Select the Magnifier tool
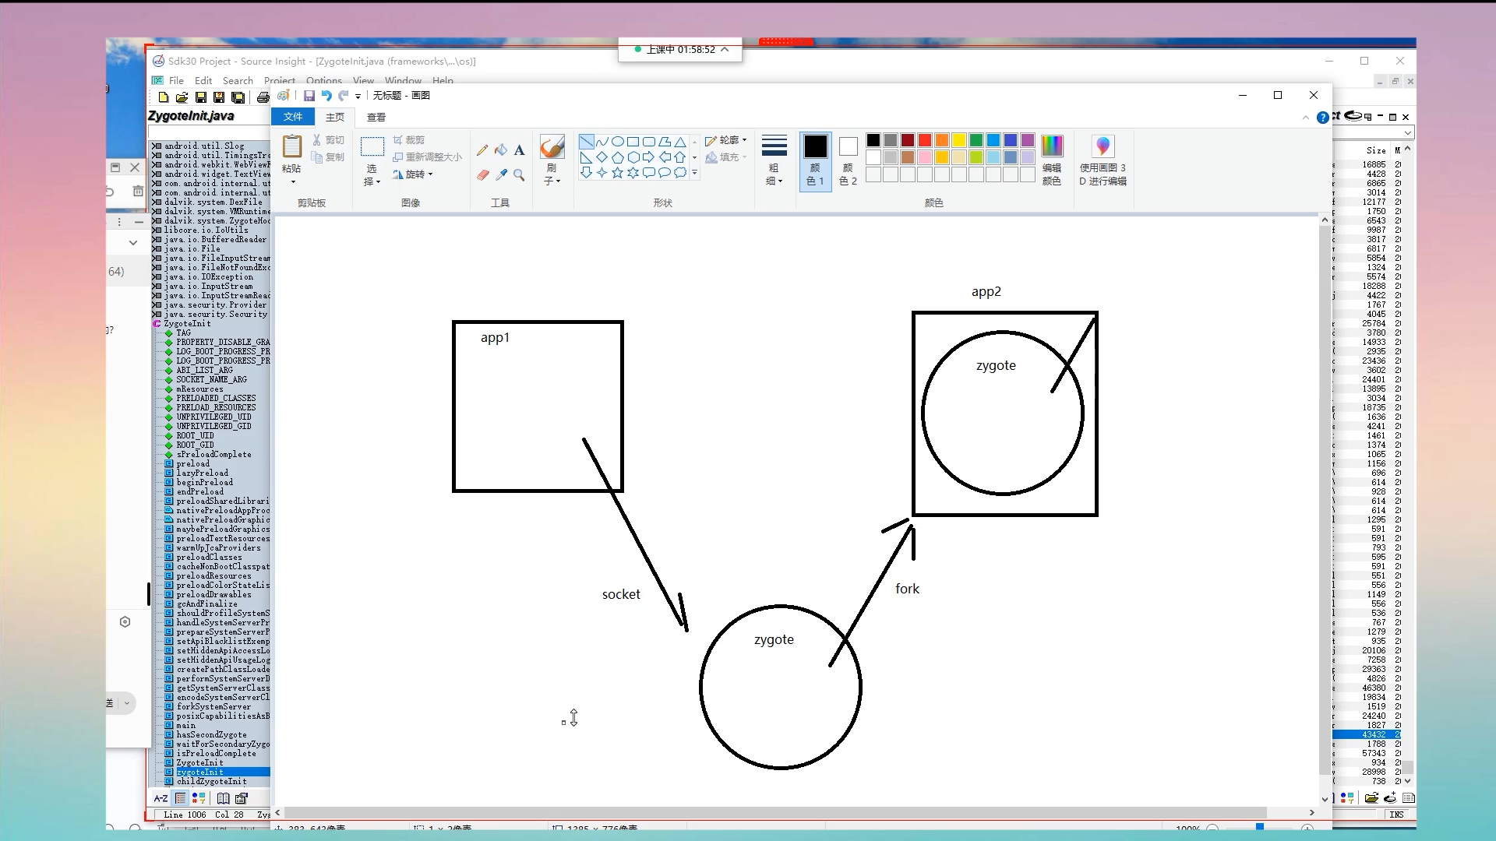 pyautogui.click(x=520, y=175)
